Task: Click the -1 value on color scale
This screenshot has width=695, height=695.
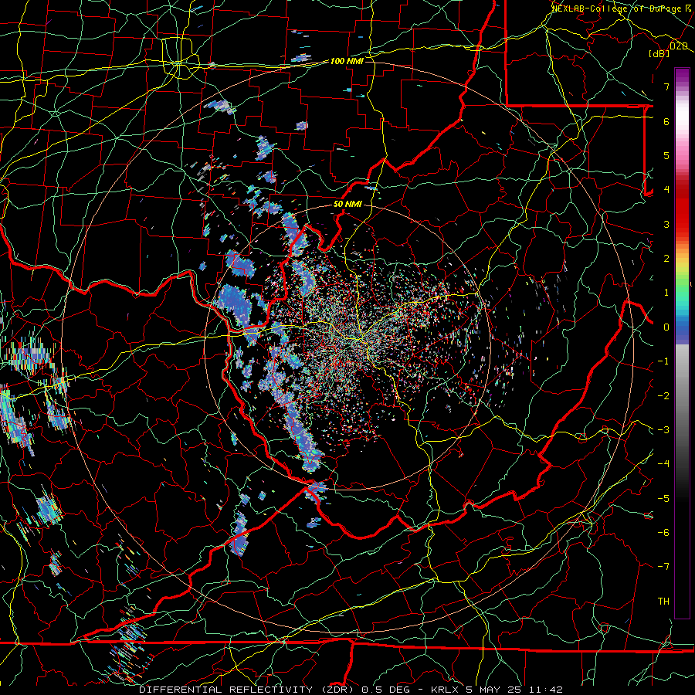Action: click(x=663, y=361)
